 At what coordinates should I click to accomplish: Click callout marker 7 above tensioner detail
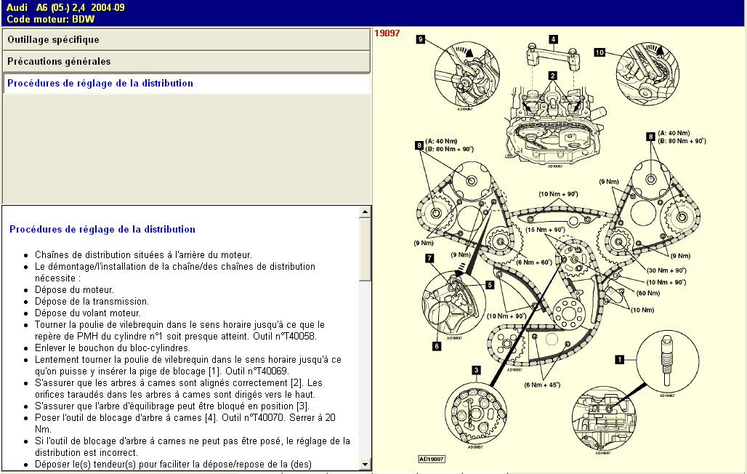(429, 257)
